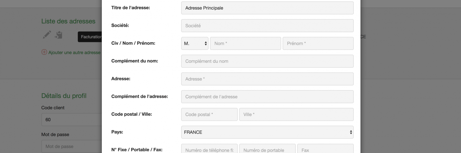
Task: Open the civility dropdown showing M.
Action: 195,43
